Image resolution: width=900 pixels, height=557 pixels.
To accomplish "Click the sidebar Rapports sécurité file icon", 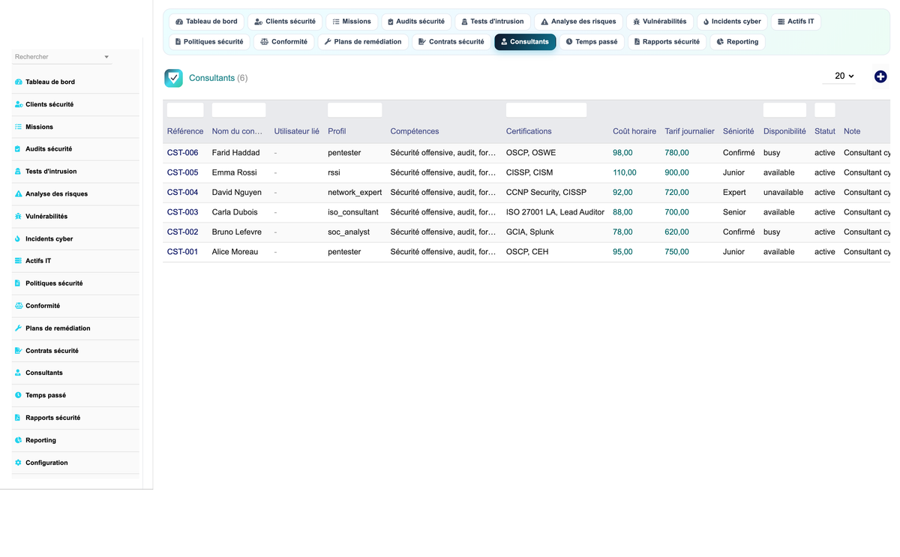I will click(x=18, y=418).
